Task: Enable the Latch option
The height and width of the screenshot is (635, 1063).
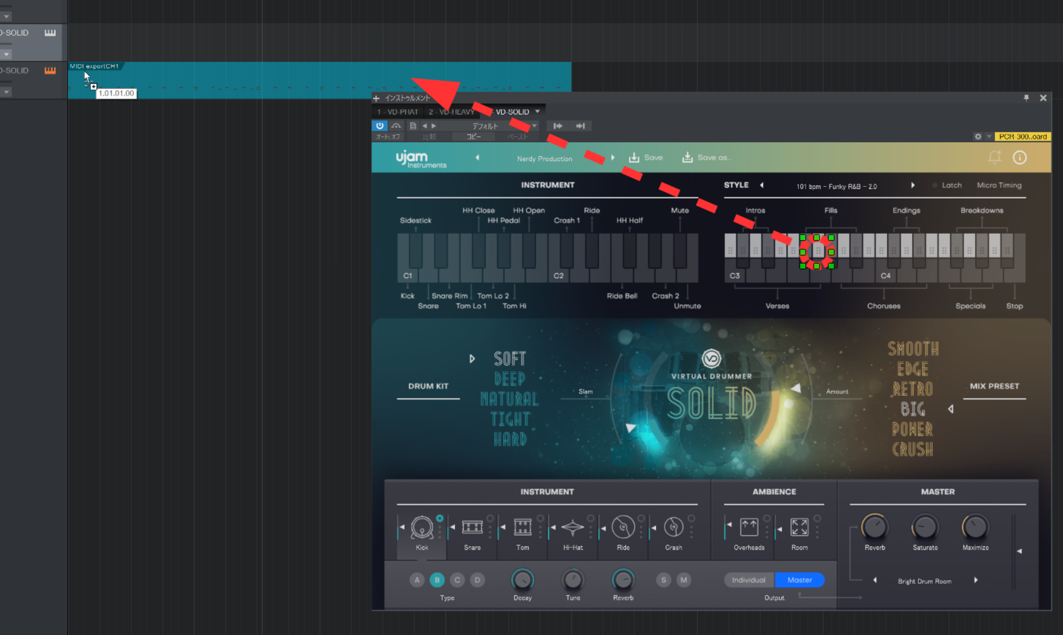Action: 947,185
